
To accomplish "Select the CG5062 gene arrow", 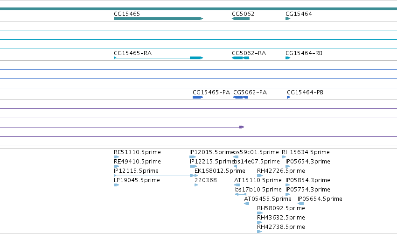I will pos(241,19).
